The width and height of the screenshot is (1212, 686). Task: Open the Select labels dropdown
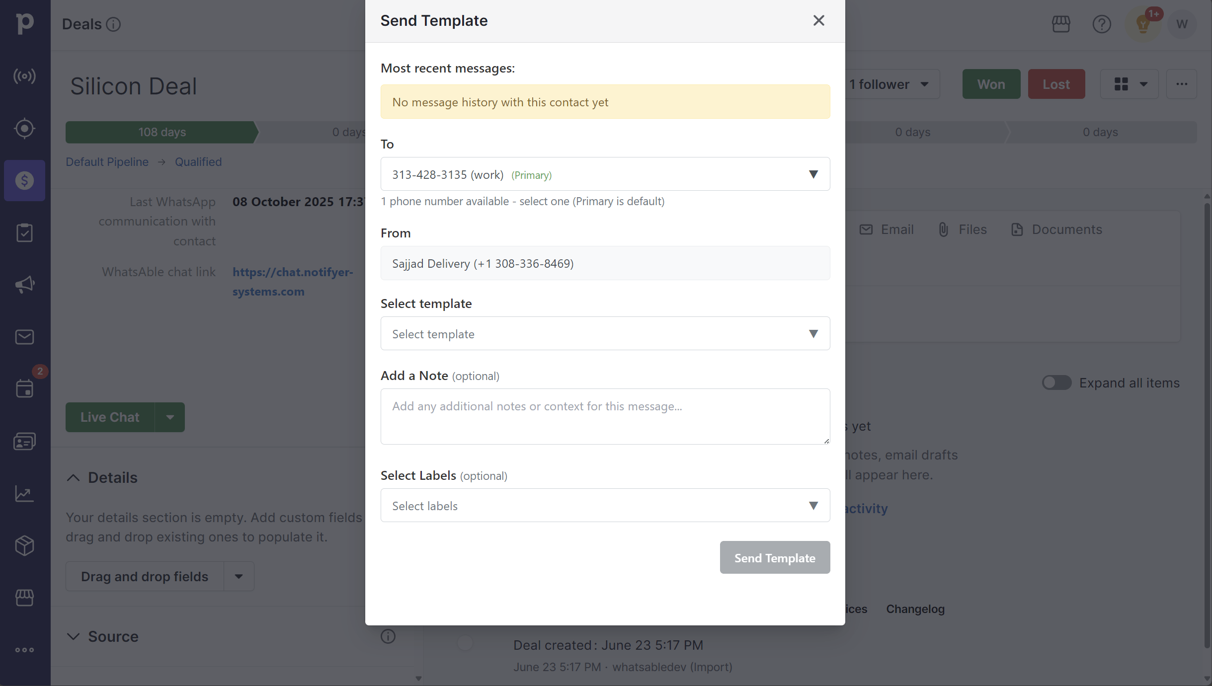[x=605, y=505]
